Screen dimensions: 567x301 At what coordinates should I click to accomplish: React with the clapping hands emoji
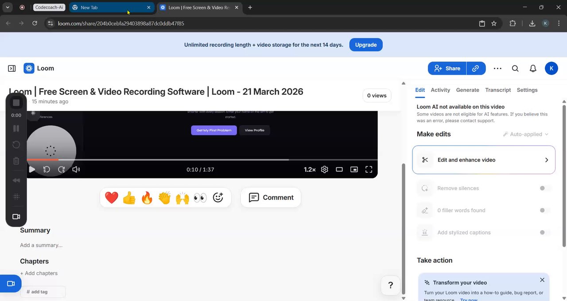point(165,197)
